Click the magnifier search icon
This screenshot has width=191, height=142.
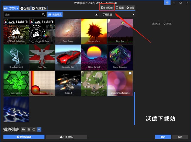[x=43, y=15]
